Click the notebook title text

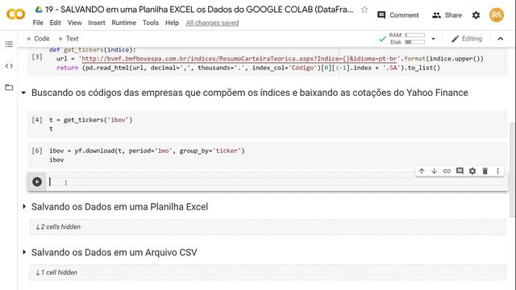coord(199,10)
